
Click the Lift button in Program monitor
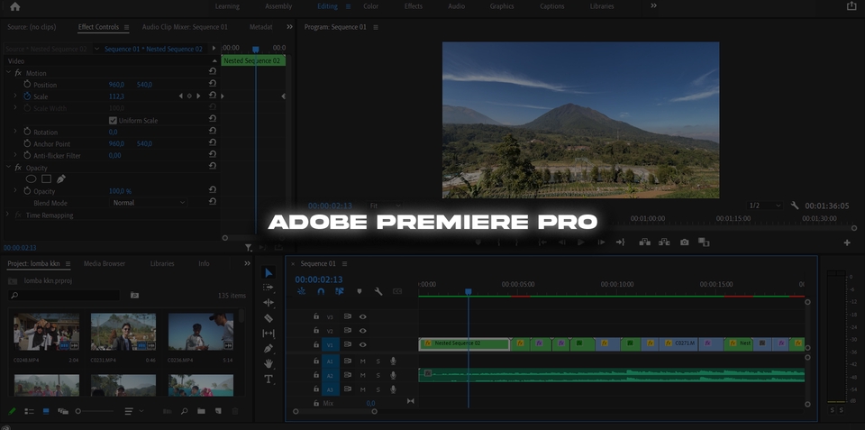coord(644,242)
